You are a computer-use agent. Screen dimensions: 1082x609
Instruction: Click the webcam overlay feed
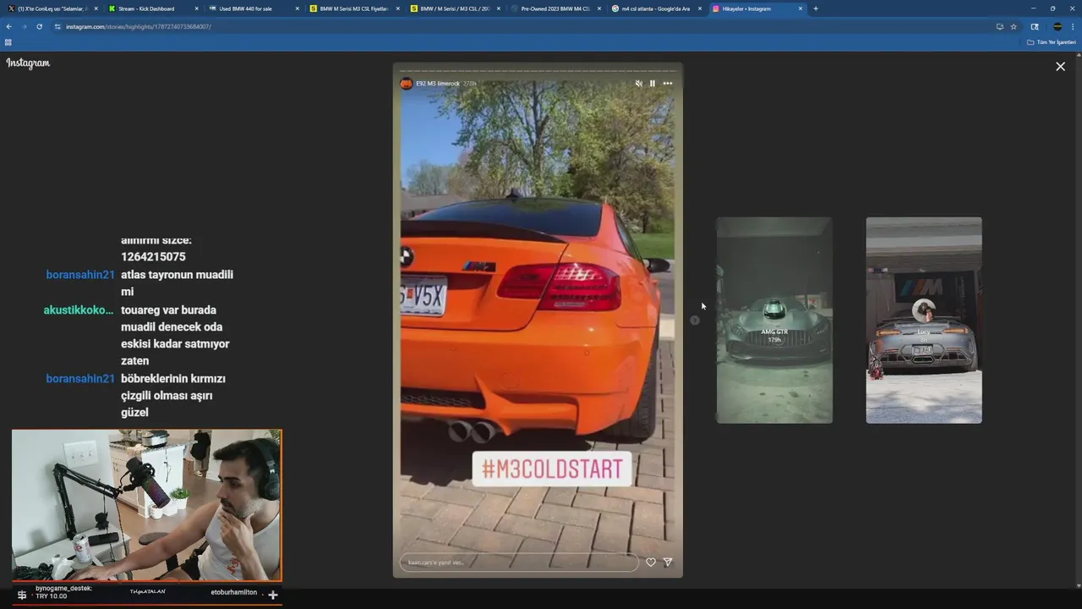[x=146, y=505]
